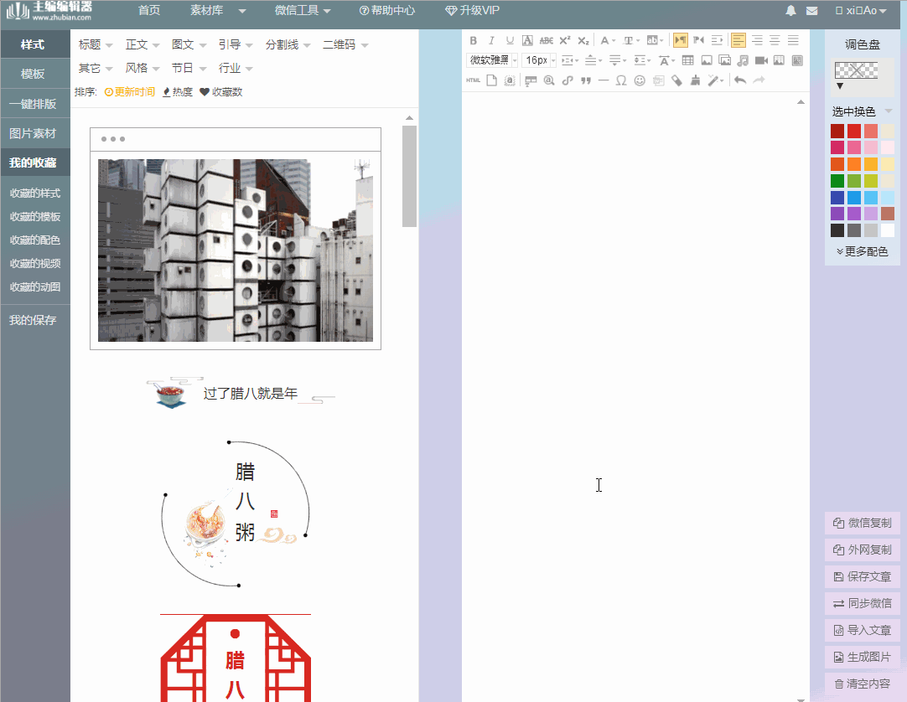
Task: Toggle bold formatting in the editor toolbar
Action: tap(474, 40)
